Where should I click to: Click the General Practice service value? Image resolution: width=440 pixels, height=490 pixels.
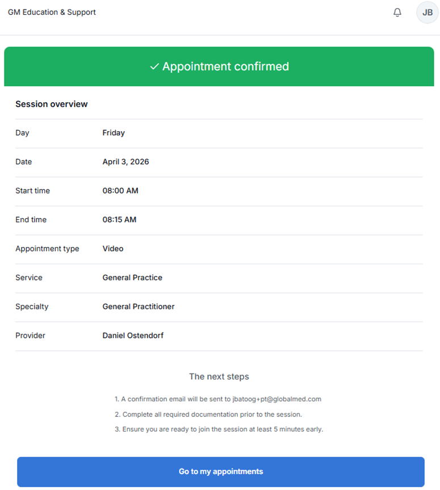click(132, 278)
